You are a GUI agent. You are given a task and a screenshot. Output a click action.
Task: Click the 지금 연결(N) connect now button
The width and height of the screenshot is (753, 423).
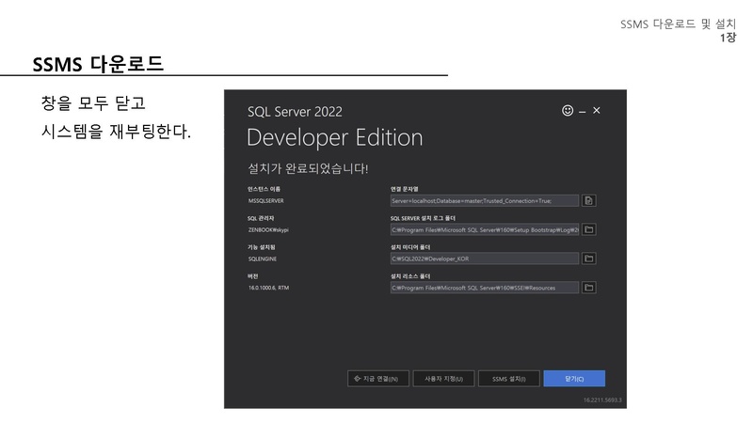[x=374, y=379]
